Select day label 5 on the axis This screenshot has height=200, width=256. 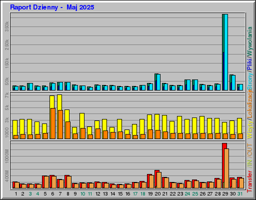pyautogui.click(x=45, y=194)
